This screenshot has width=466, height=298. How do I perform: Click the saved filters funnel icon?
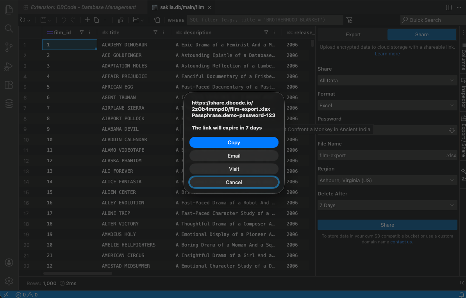pos(349,20)
